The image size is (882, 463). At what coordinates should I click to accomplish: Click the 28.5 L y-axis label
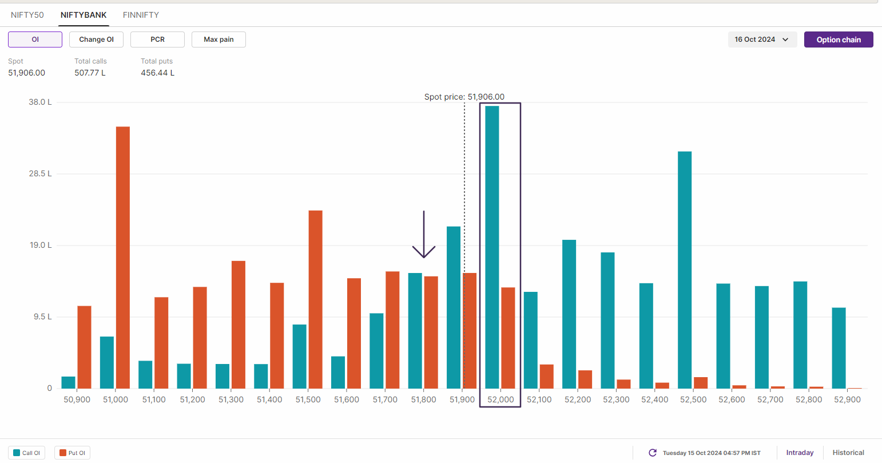pyautogui.click(x=40, y=173)
